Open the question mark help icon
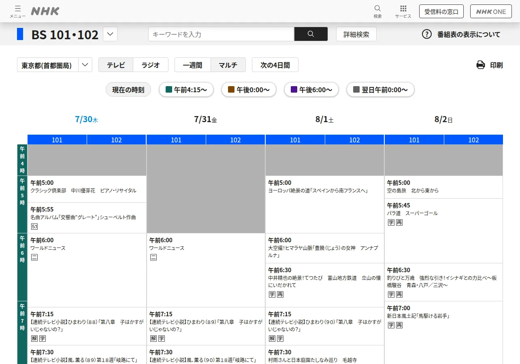Viewport: 520px width, 364px height. [x=427, y=34]
